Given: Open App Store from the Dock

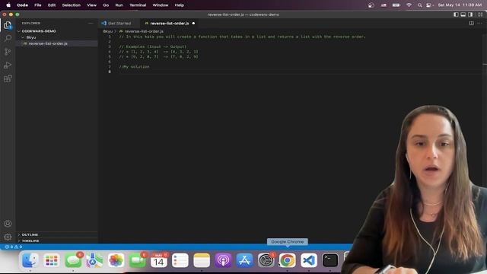Looking at the screenshot, I should (x=244, y=260).
